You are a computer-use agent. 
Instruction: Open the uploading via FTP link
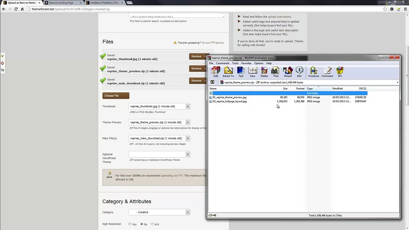(172, 176)
